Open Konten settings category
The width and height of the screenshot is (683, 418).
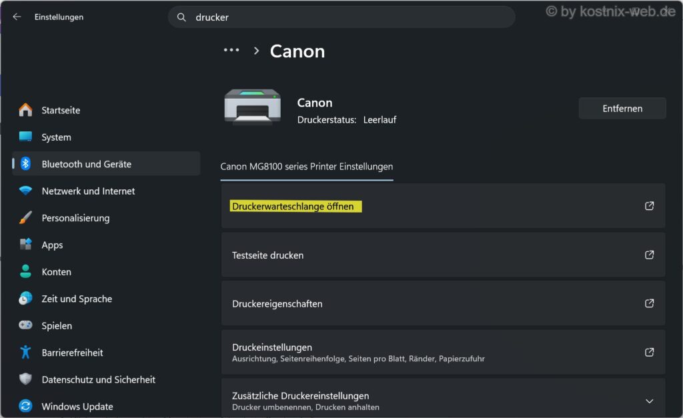coord(106,272)
